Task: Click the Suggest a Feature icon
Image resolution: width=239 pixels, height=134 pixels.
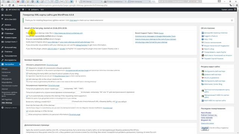Action: [x=202, y=36]
